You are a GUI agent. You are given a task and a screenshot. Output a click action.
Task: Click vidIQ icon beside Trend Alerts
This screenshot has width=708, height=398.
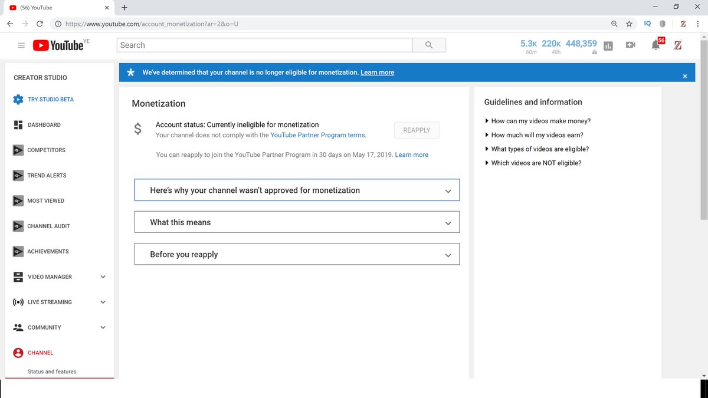pyautogui.click(x=18, y=176)
